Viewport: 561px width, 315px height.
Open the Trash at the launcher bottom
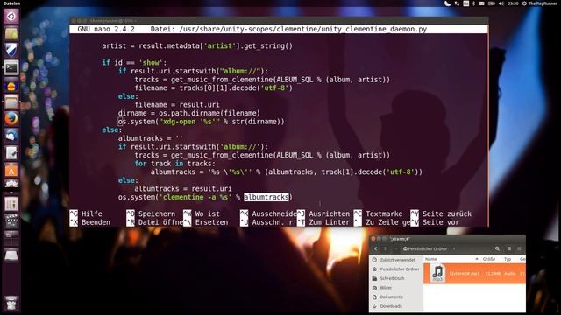point(11,303)
